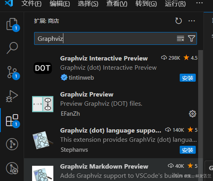The width and height of the screenshot is (213, 181).
Task: Open the 查看(V) menu
Action: click(117, 4)
